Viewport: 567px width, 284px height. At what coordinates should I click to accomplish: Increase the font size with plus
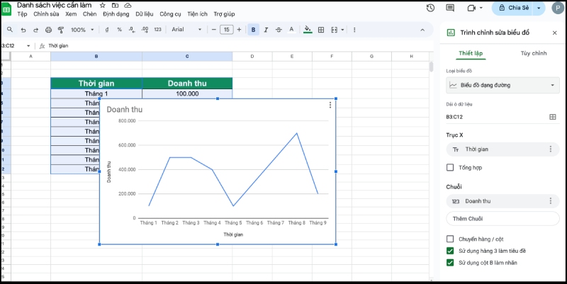[x=239, y=30]
